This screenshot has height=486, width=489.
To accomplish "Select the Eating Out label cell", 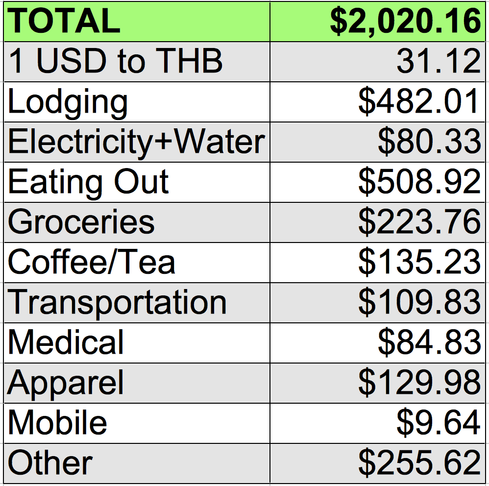I will 136,182.
